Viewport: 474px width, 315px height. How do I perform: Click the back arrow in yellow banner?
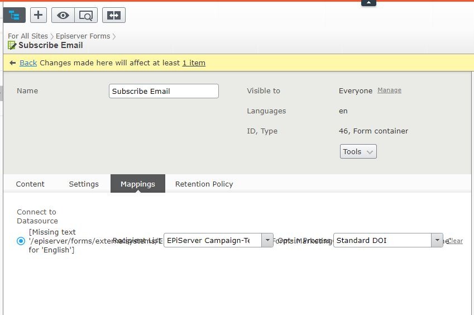tap(12, 63)
